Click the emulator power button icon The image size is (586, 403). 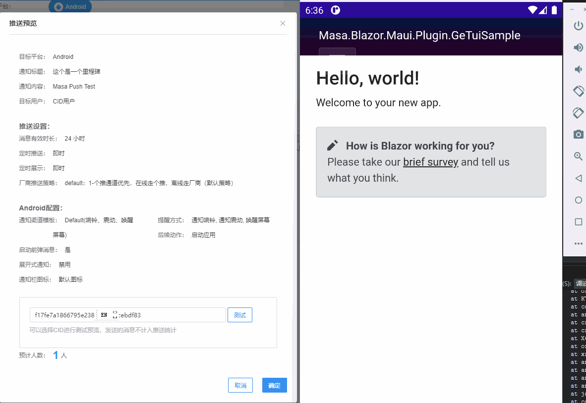[x=578, y=26]
